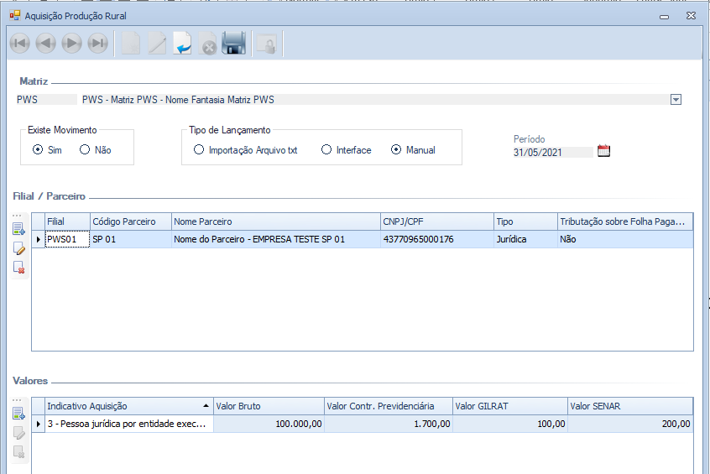Viewport: 710px width, 474px height.
Task: Click the Valor Bruto column header
Action: [x=269, y=406]
